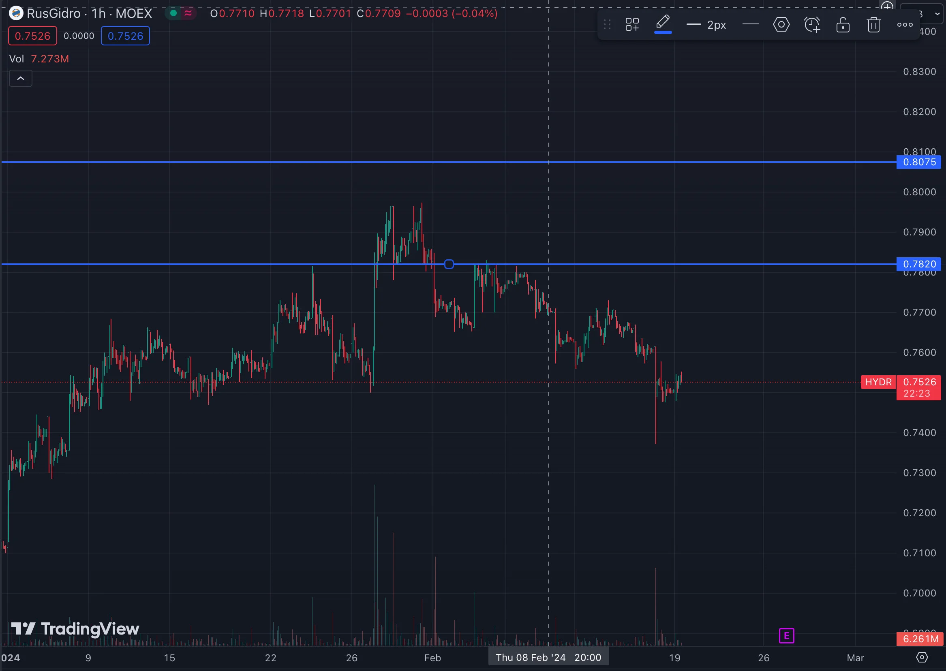Click the red 0.7526 sell button
This screenshot has width=946, height=671.
click(x=33, y=36)
